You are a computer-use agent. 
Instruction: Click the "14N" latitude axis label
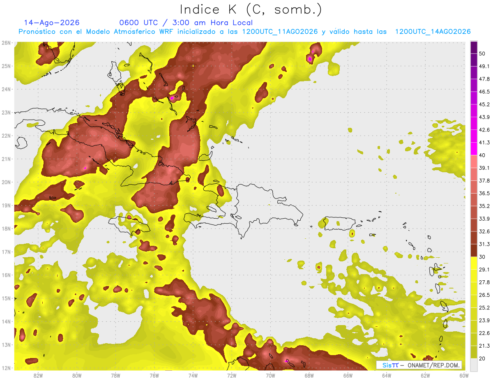[x=6, y=321]
